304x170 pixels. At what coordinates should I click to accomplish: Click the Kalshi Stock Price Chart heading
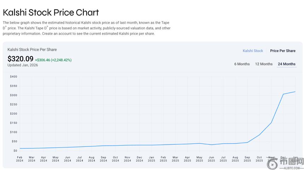(51, 13)
